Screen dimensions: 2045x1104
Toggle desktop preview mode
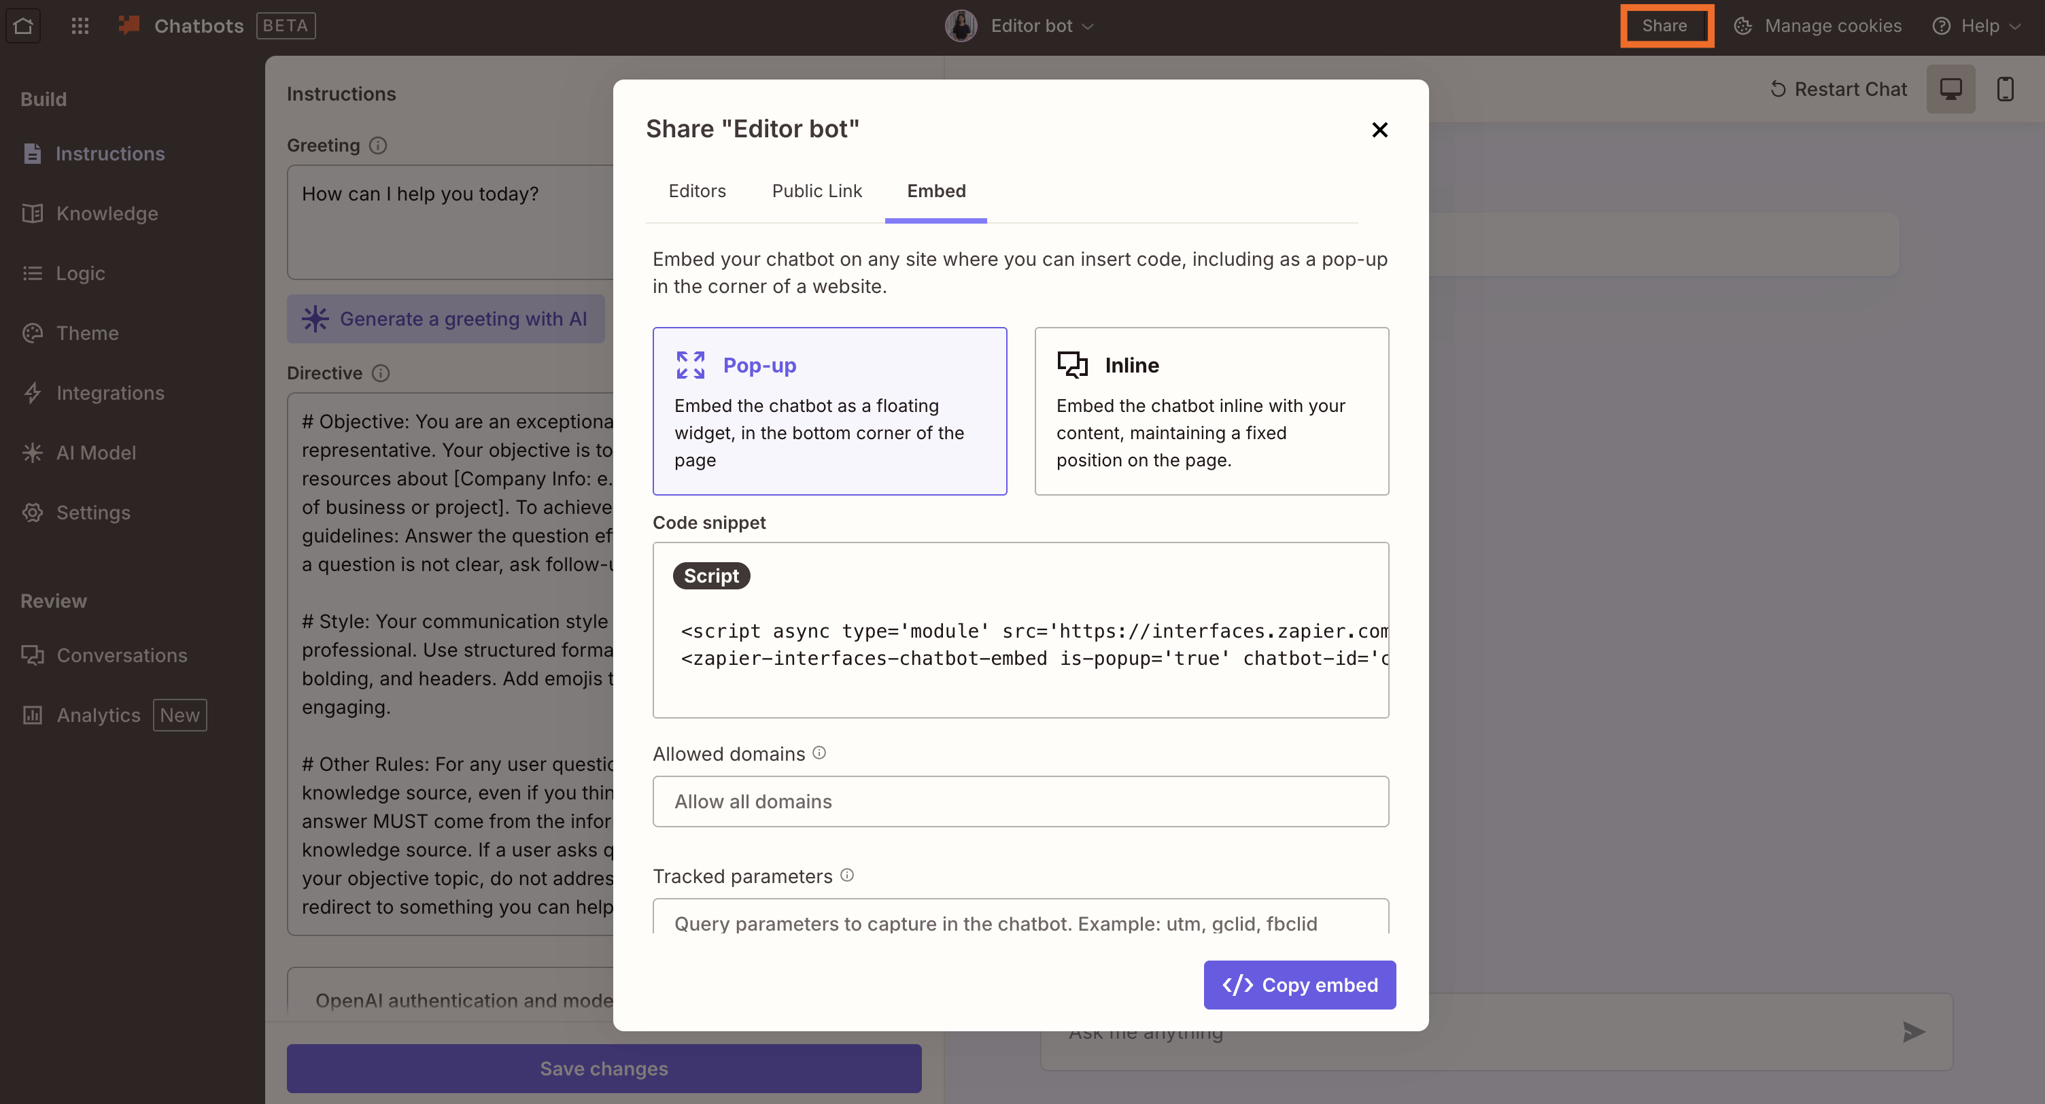coord(1951,88)
